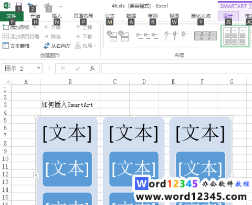This screenshot has width=252, height=205.
Task: Switch to the 视图 tab
Action: coord(174,16)
